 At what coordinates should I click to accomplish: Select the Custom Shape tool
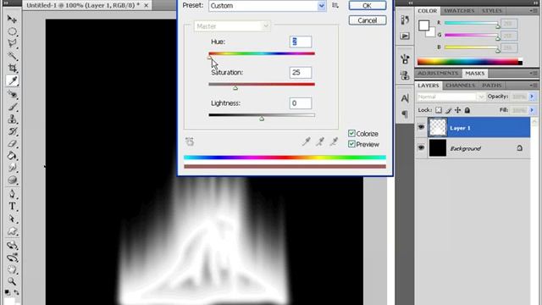coord(12,231)
